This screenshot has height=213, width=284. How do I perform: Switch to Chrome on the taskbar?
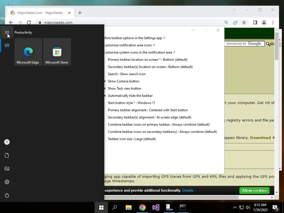pos(142,207)
